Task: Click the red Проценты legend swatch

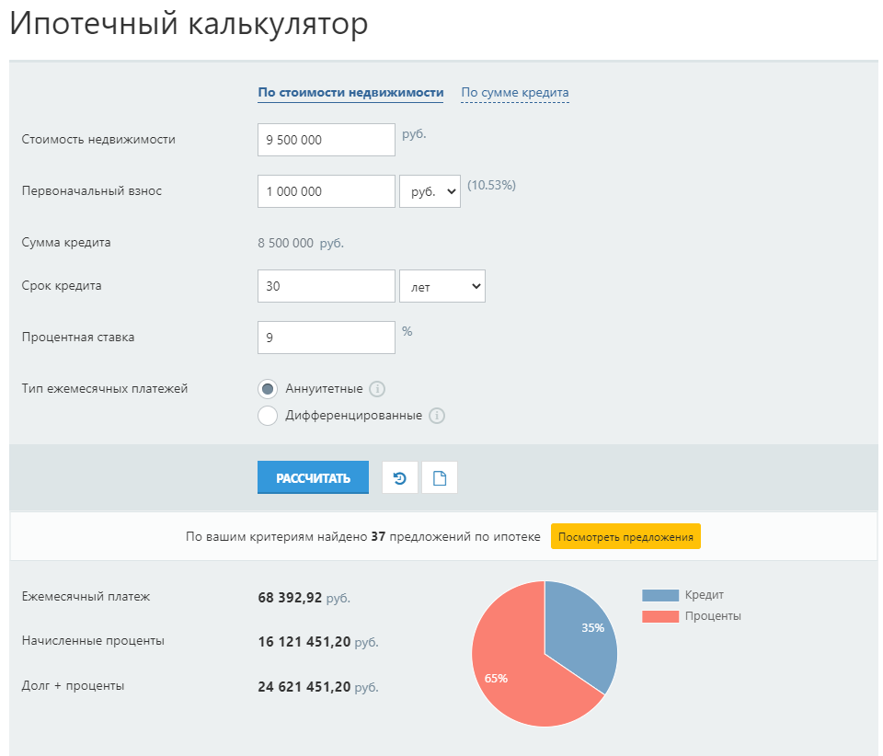Action: (x=660, y=616)
